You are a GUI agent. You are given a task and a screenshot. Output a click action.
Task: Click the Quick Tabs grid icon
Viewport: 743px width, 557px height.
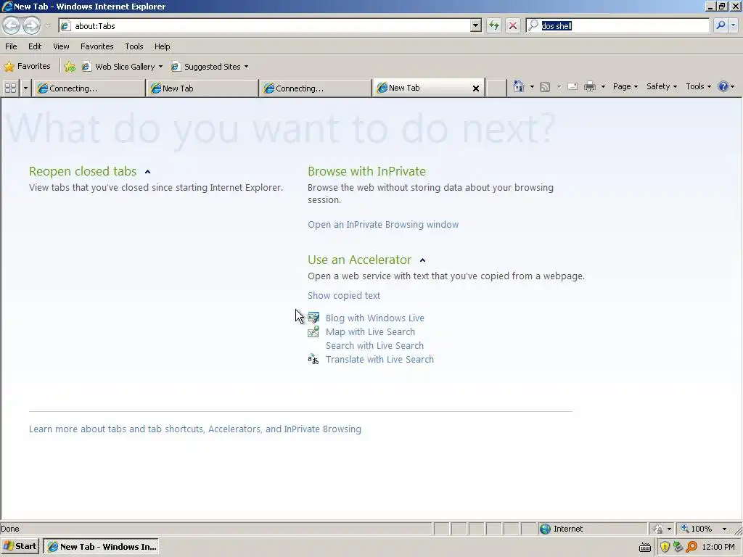pos(10,88)
